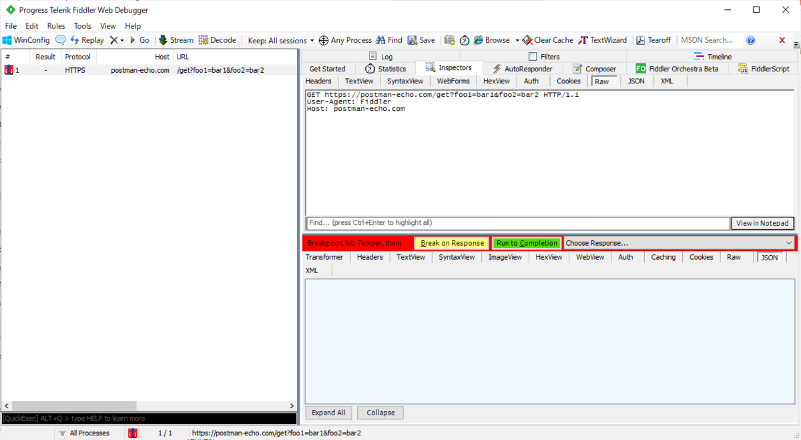This screenshot has height=440, width=801.
Task: Click Break on Response button
Action: pyautogui.click(x=452, y=243)
